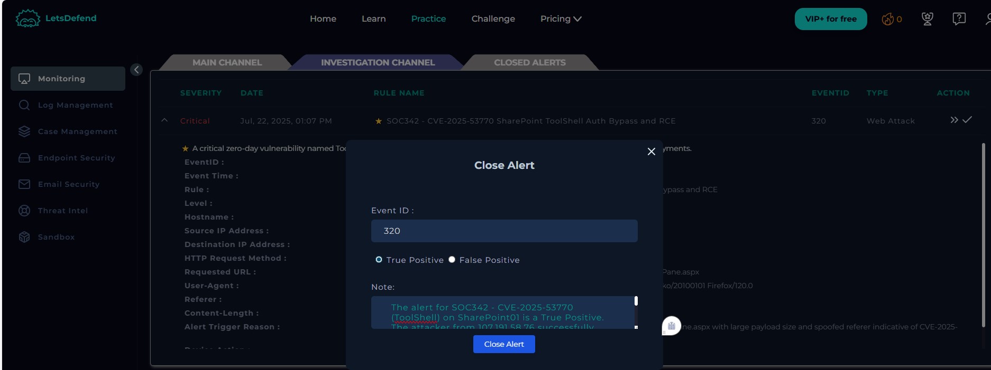The width and height of the screenshot is (991, 370).
Task: Select the True Positive radio button
Action: (379, 260)
